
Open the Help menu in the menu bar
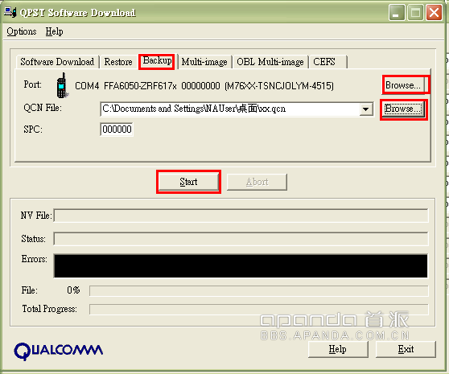[x=55, y=31]
